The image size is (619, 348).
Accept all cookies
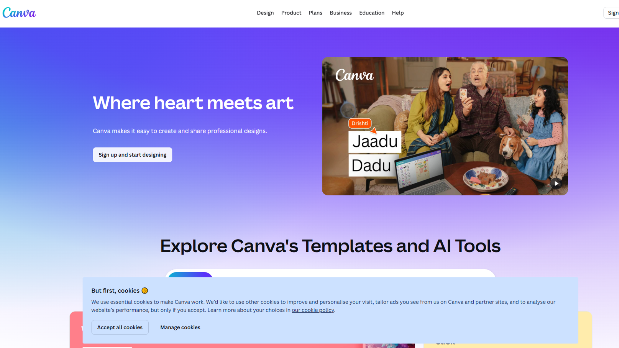[120, 327]
